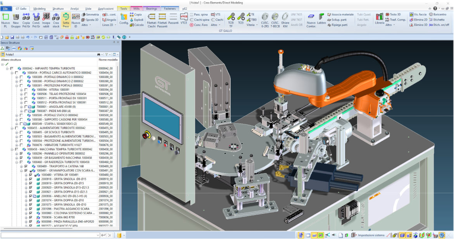454x239 pixels.
Task: Select the Labbro tool icon
Action: (321, 17)
